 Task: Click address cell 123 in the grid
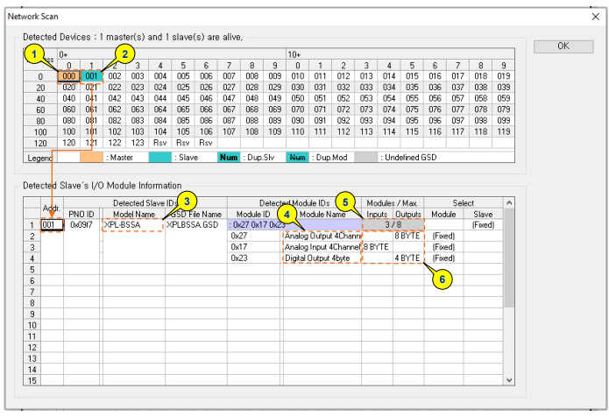point(138,142)
